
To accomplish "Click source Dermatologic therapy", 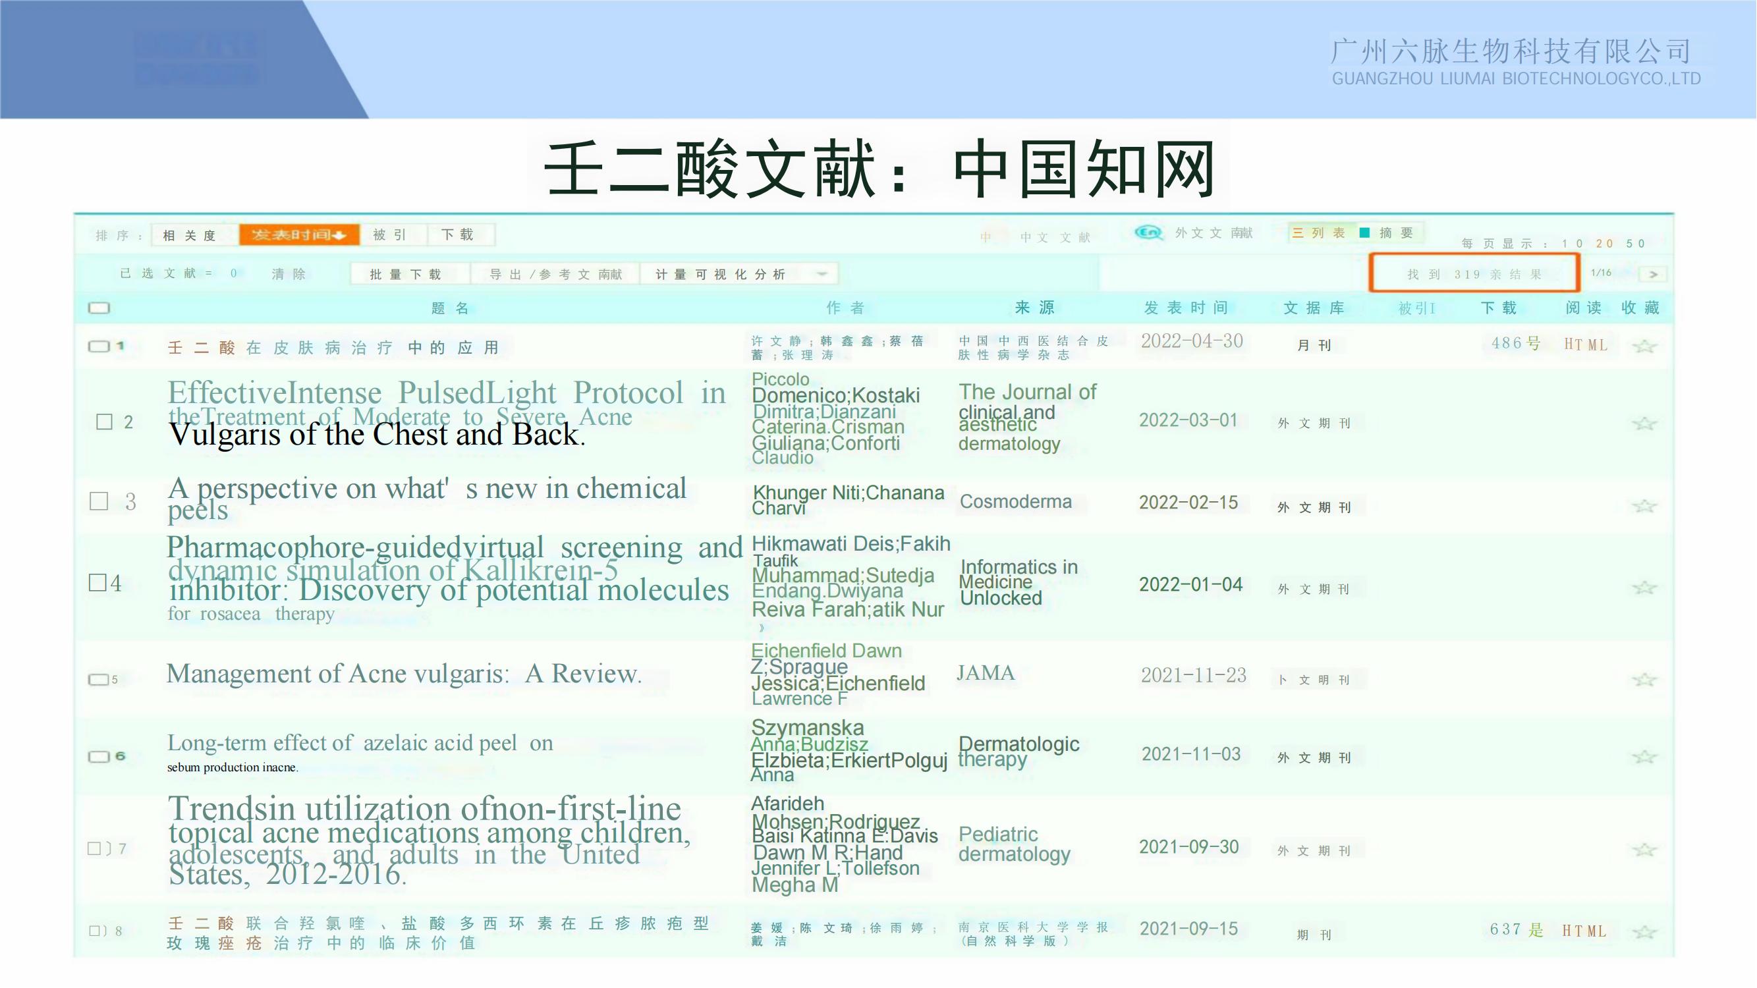I will tap(1019, 752).
